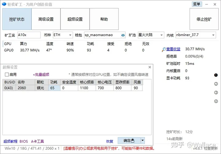Open the 内核 nbminer_37.7 dropdown
Image resolution: width=221 pixels, height=154 pixels.
196,35
